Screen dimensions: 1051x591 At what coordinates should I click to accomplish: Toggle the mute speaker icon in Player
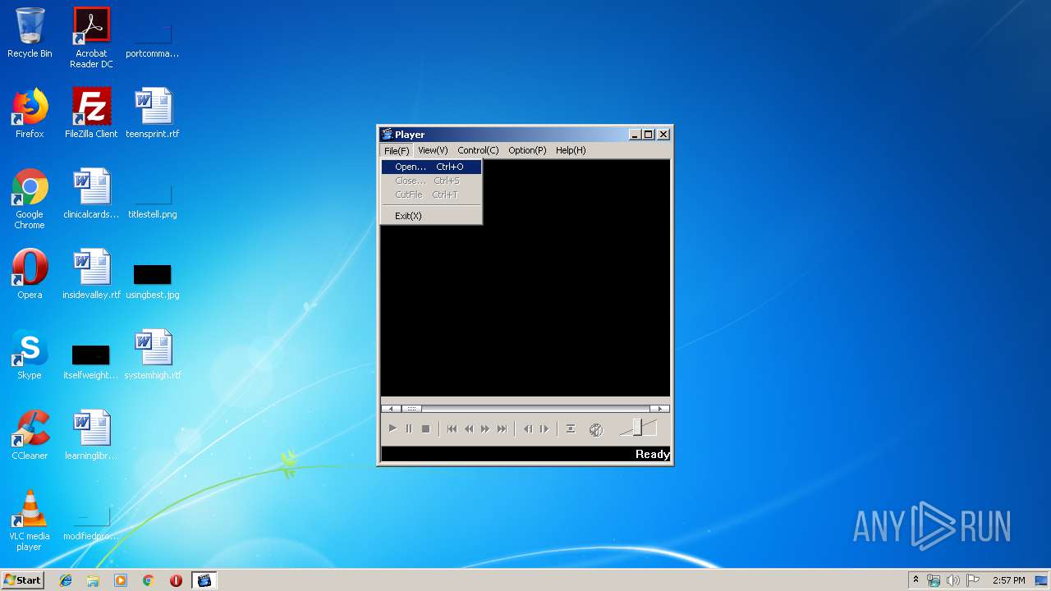point(596,429)
